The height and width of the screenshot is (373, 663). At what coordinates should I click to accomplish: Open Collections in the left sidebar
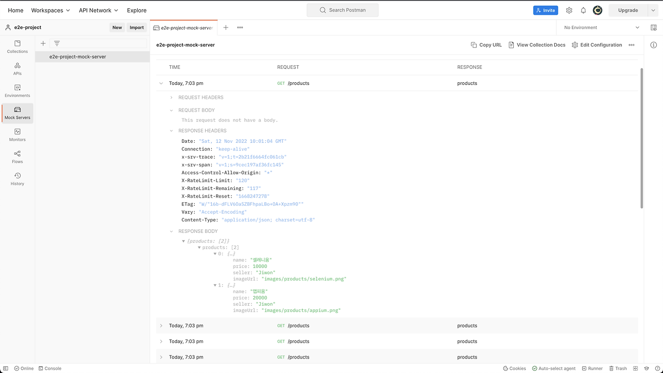pyautogui.click(x=18, y=47)
